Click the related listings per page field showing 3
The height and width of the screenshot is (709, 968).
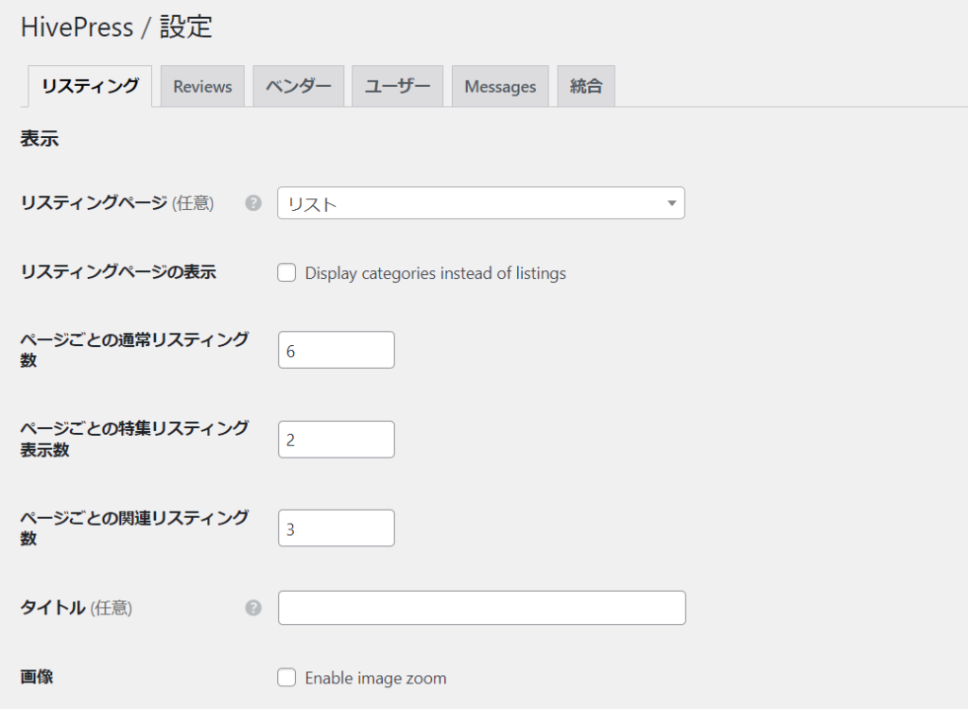click(336, 528)
